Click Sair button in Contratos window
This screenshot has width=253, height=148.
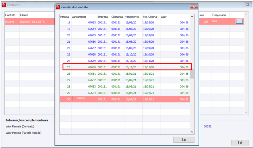click(x=240, y=143)
